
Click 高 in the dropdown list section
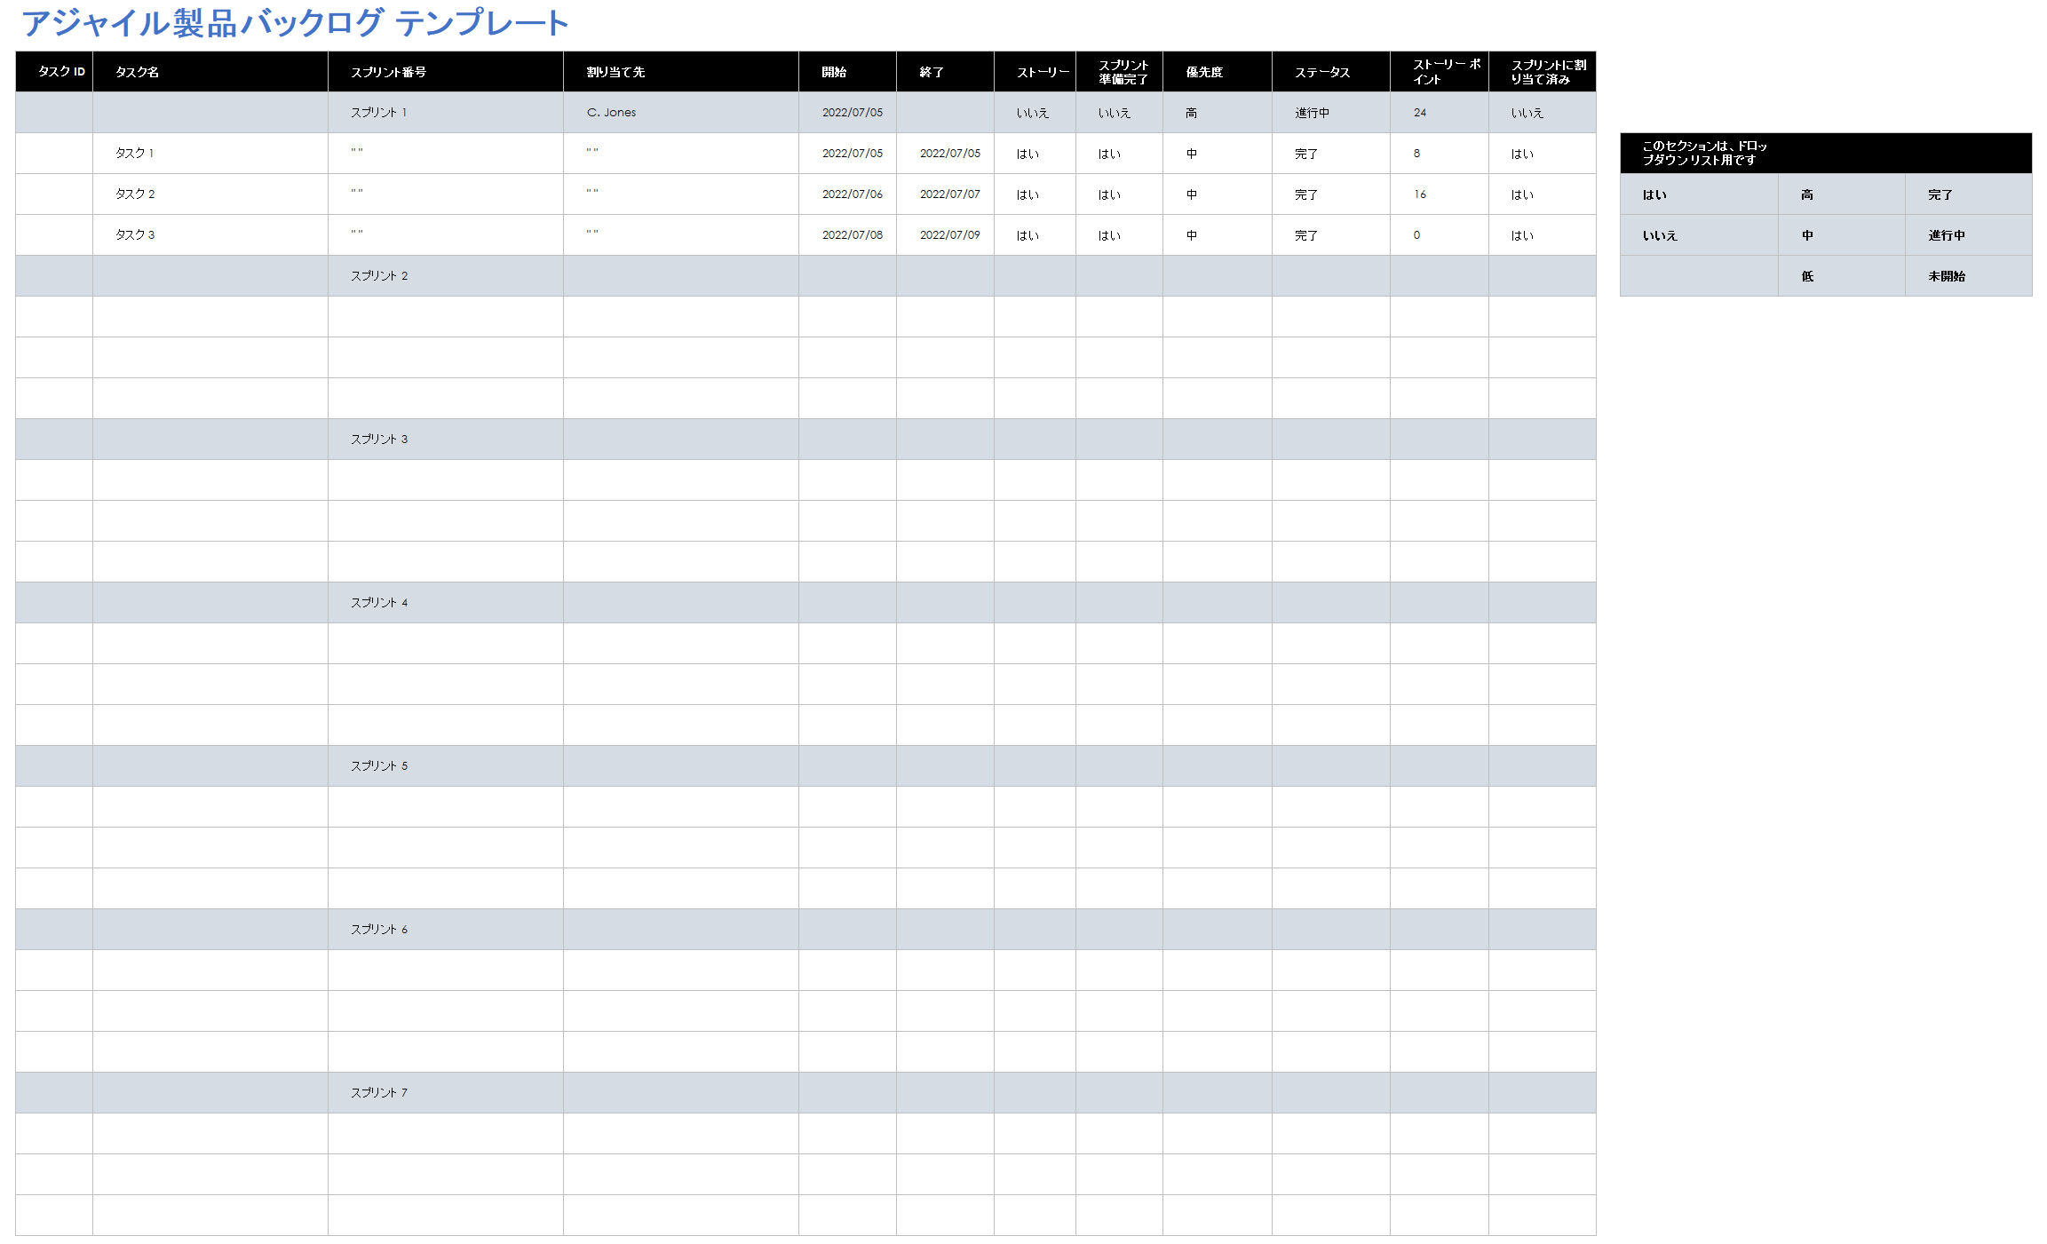coord(1842,194)
